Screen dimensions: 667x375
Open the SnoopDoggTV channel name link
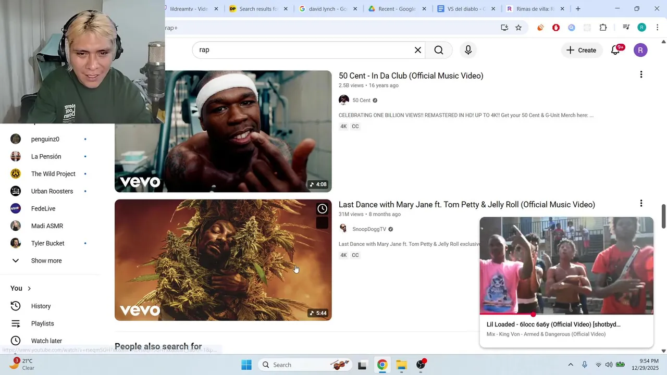pyautogui.click(x=369, y=229)
